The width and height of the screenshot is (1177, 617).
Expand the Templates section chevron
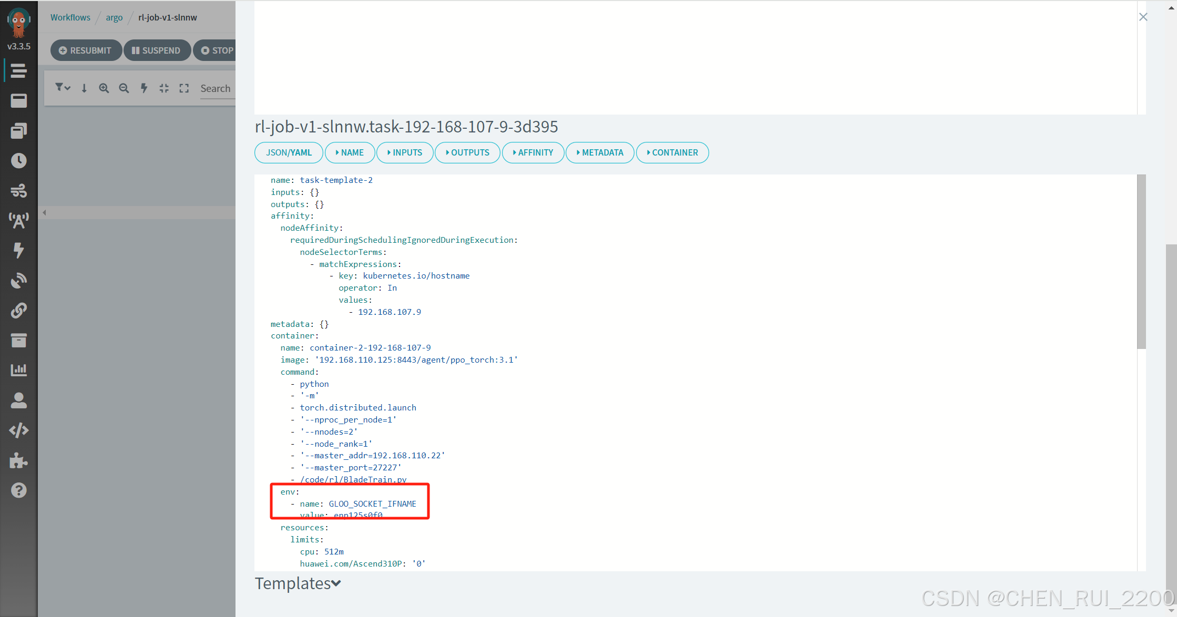point(336,583)
